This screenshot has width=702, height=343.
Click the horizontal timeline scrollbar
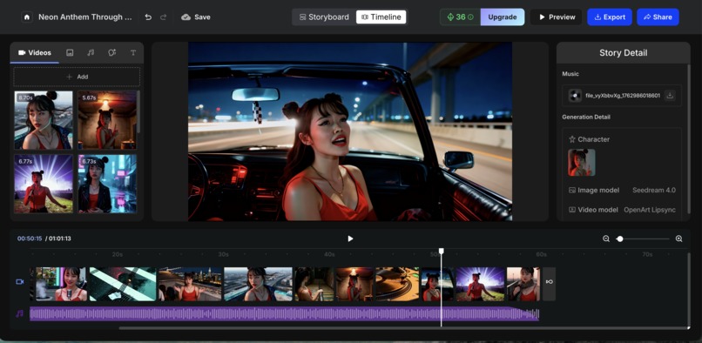404,328
